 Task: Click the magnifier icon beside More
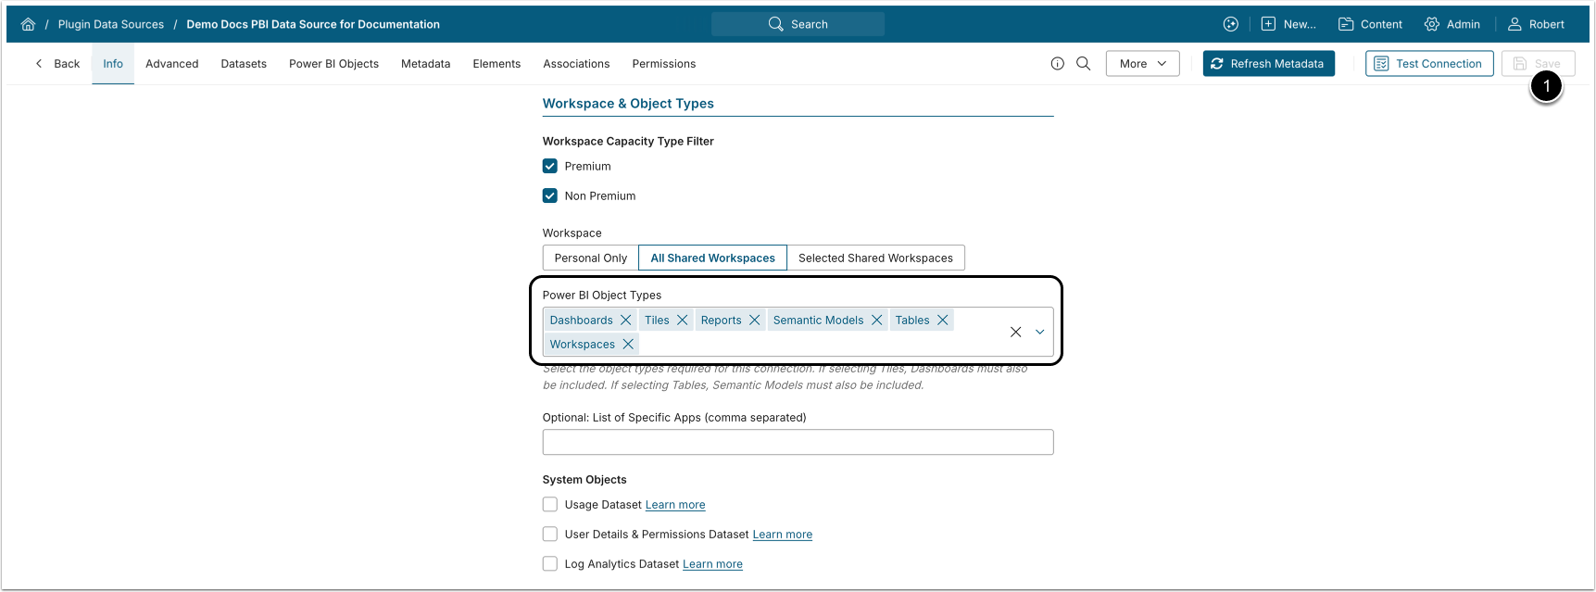1083,64
